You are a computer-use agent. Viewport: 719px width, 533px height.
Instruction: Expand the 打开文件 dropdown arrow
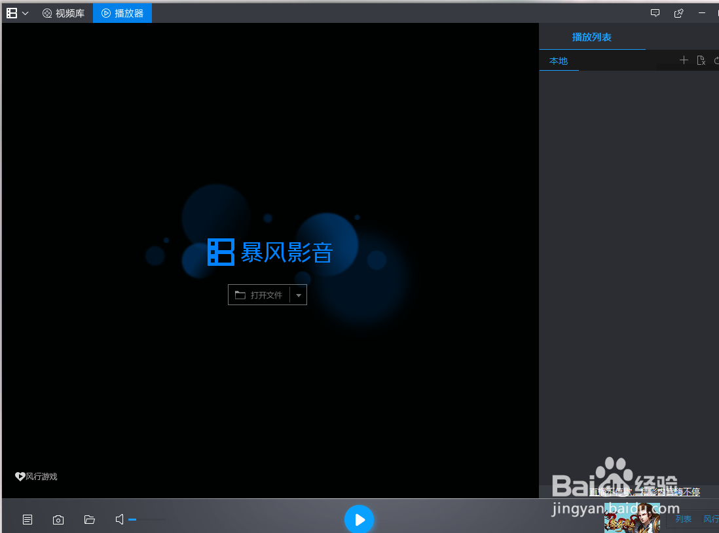tap(299, 295)
